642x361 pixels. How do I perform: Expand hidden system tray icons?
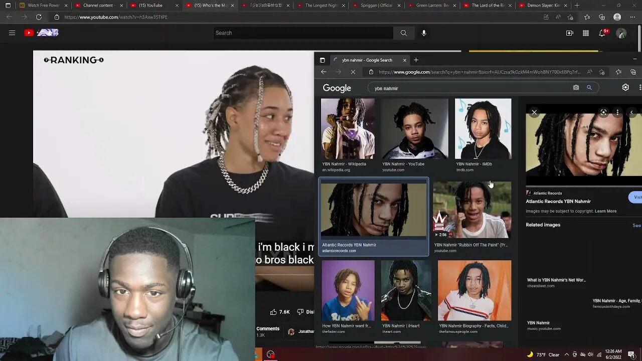[x=567, y=354]
